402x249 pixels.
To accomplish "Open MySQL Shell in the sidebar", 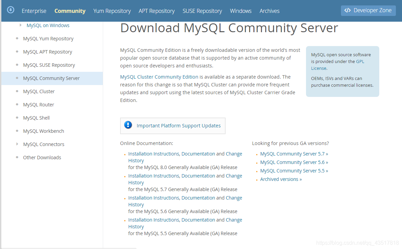I will click(36, 118).
